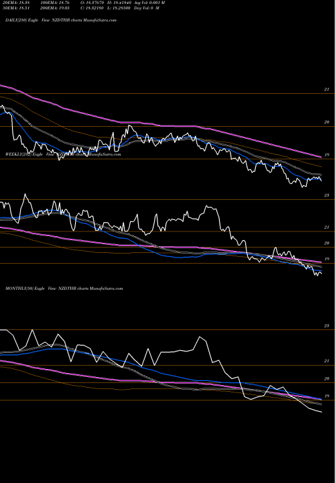The height and width of the screenshot is (483, 335).
Task: Click the 23 axis label on monthly chart
Action: (x=326, y=325)
